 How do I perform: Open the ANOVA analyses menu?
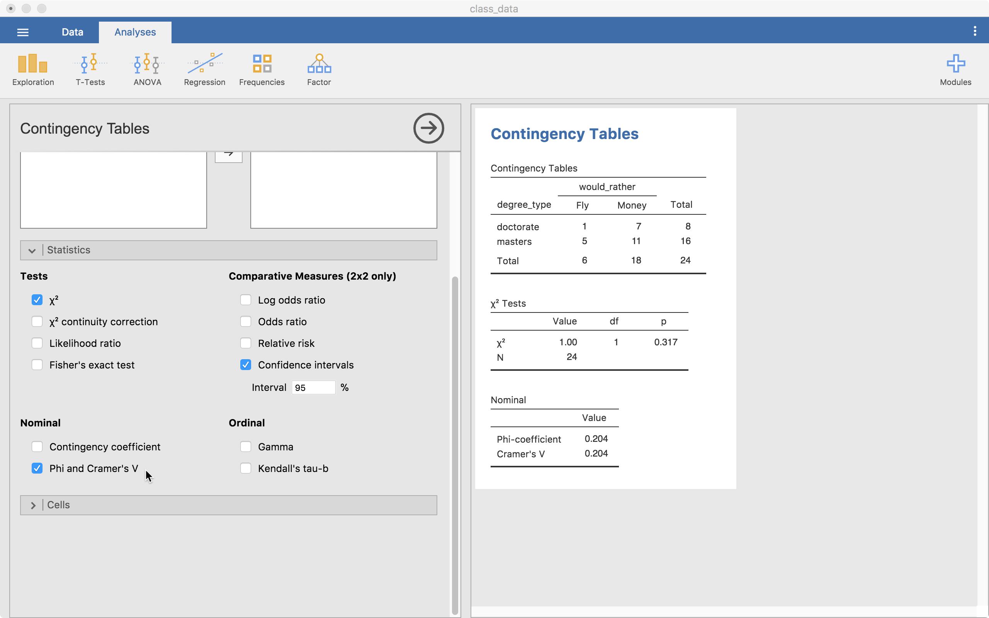(147, 70)
